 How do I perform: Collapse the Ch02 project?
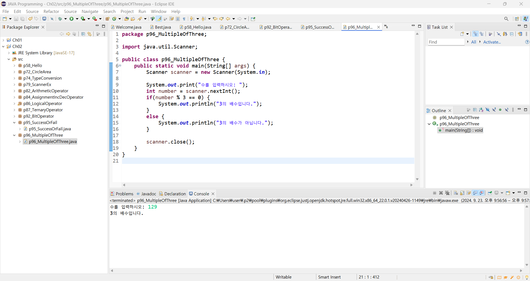(x=3, y=46)
